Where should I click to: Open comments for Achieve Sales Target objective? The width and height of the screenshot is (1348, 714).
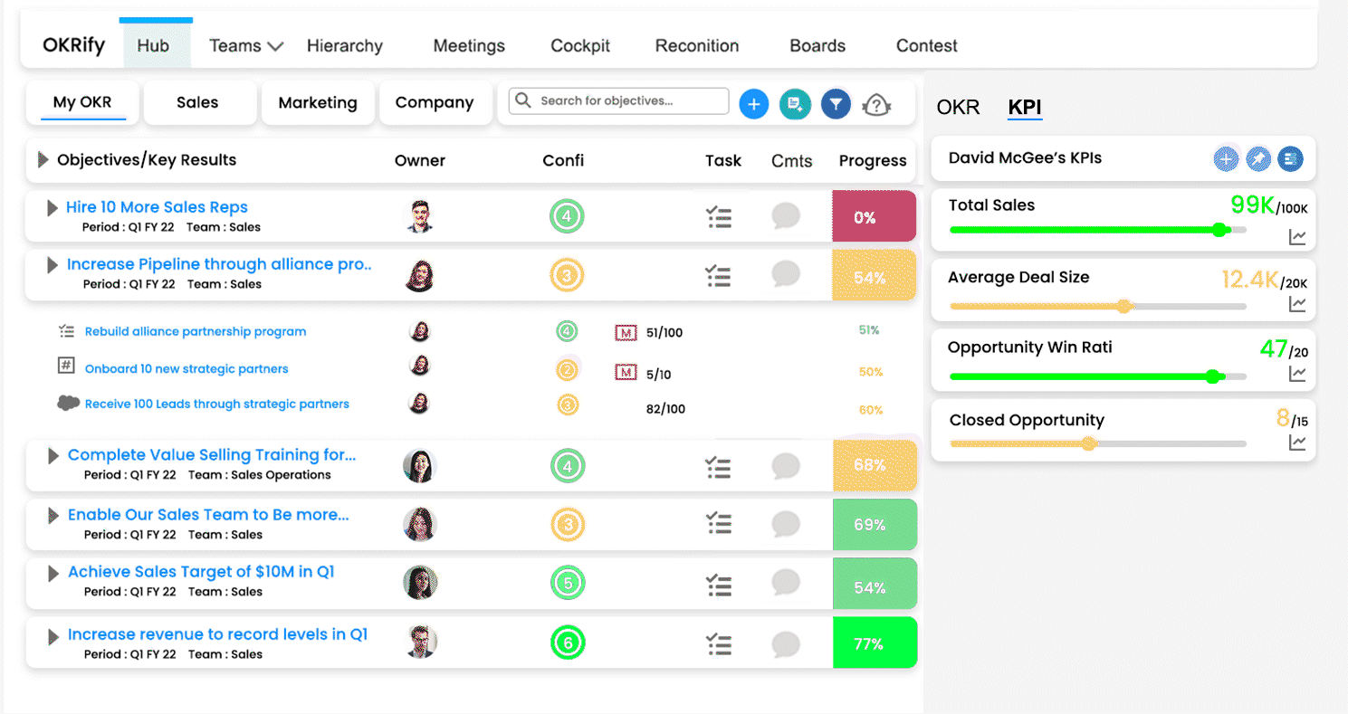click(786, 584)
